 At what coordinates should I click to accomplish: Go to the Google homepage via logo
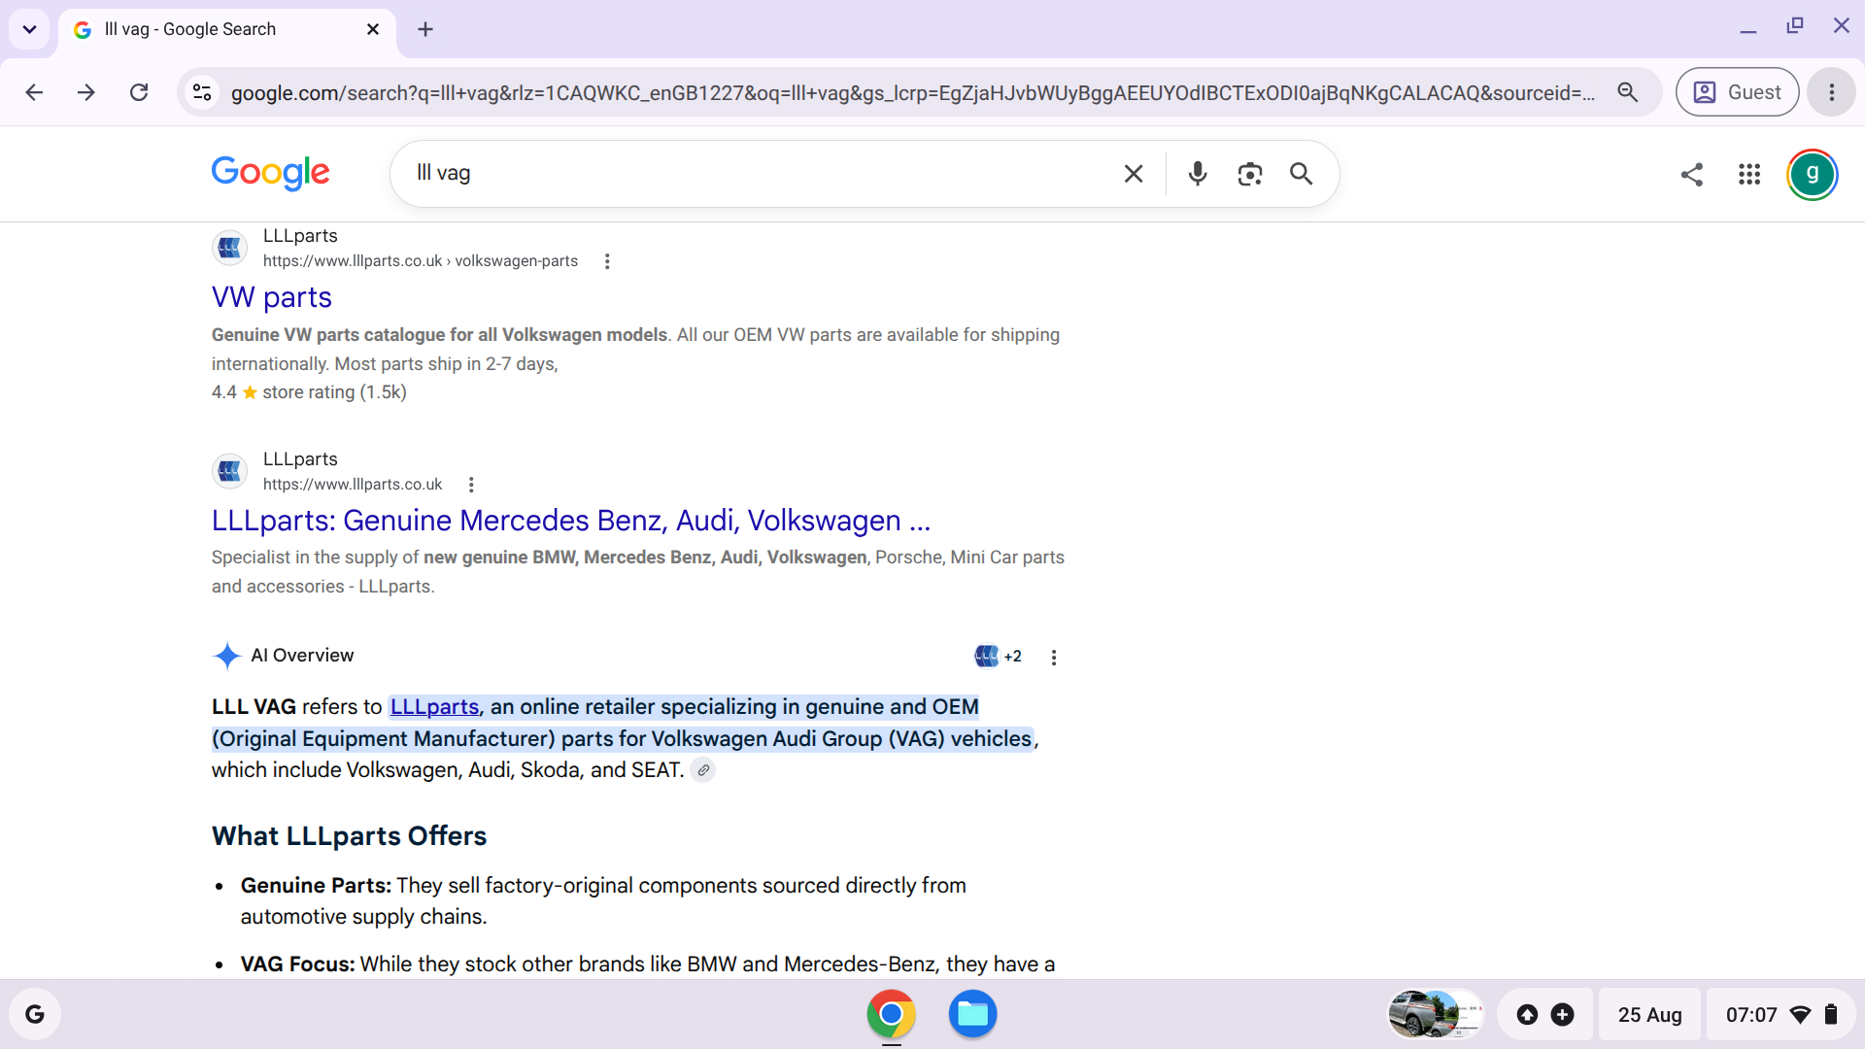271,173
